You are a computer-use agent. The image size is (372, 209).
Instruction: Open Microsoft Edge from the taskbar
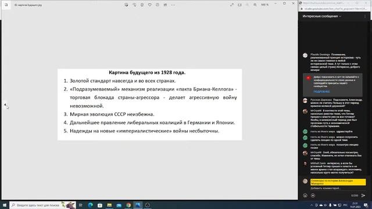pyautogui.click(x=91, y=205)
